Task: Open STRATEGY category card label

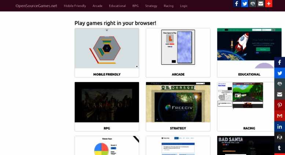Action: [x=178, y=128]
